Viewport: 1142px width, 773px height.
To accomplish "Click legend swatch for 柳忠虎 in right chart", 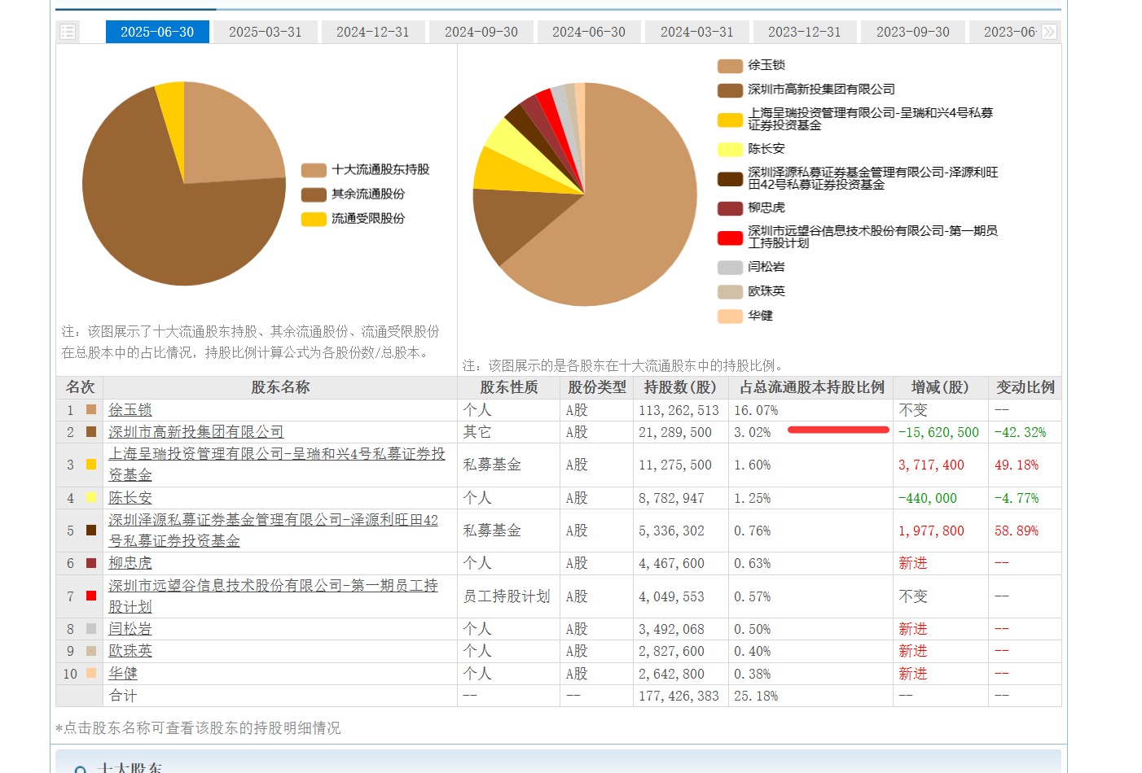I will tap(730, 208).
